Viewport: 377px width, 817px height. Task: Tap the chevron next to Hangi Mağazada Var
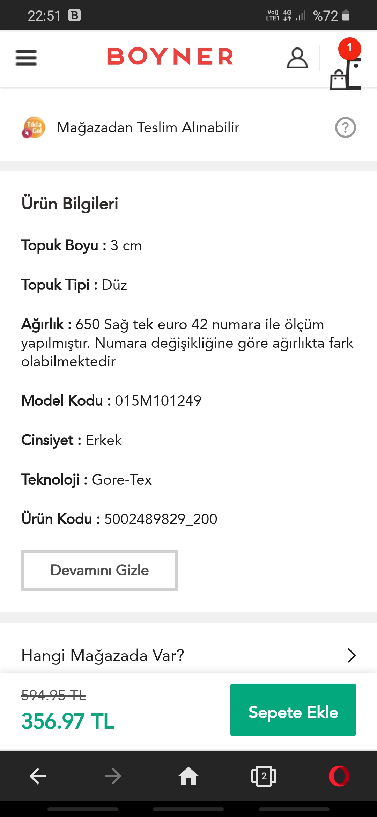[352, 655]
